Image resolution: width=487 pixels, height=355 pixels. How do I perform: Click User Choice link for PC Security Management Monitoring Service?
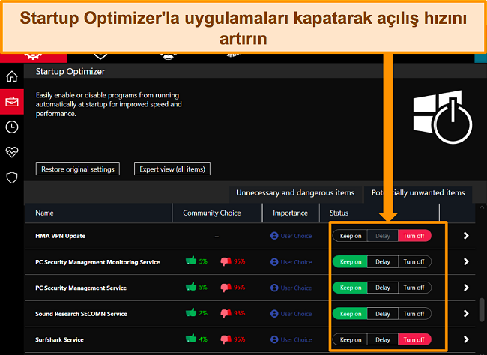tap(296, 262)
